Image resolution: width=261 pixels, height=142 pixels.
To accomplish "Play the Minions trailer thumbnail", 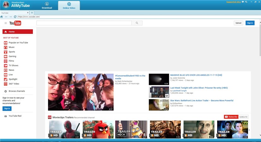I will click(x=131, y=129).
